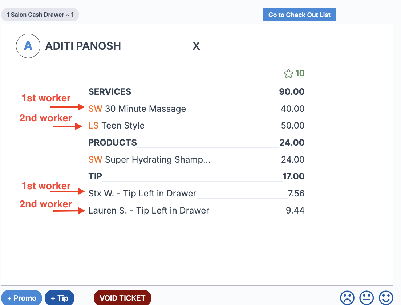
Task: Click the client avatar circle with A
Action: 28,46
